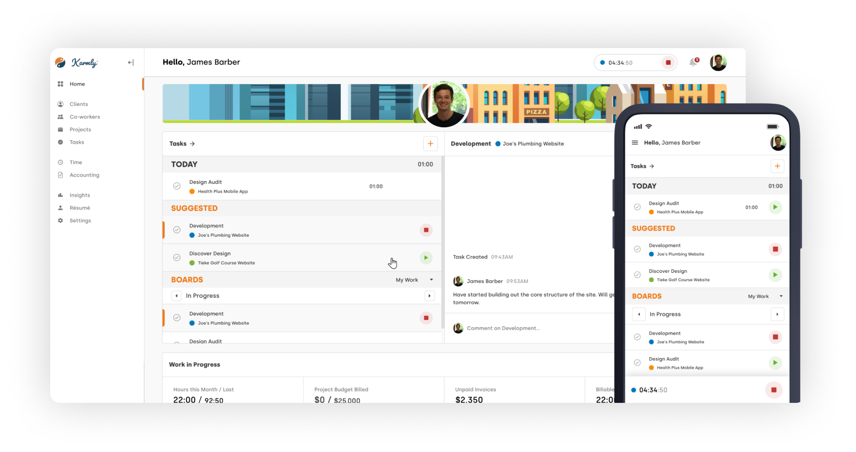856x452 pixels.
Task: Start the desktop Discover Design task timer
Action: tap(426, 257)
